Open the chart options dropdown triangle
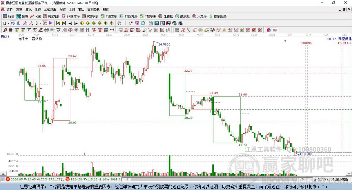The image size is (352, 190). pyautogui.click(x=285, y=41)
